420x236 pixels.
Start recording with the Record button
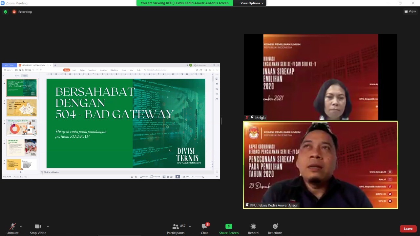point(253,229)
